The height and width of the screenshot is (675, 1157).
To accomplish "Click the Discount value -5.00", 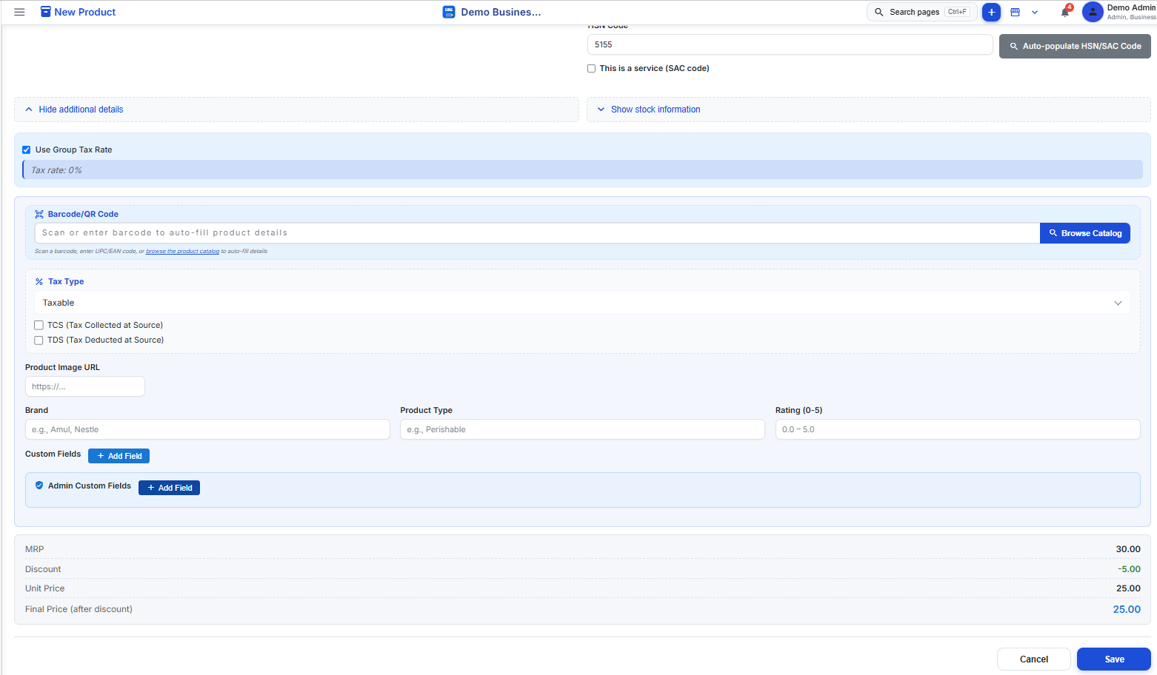I will (1129, 569).
